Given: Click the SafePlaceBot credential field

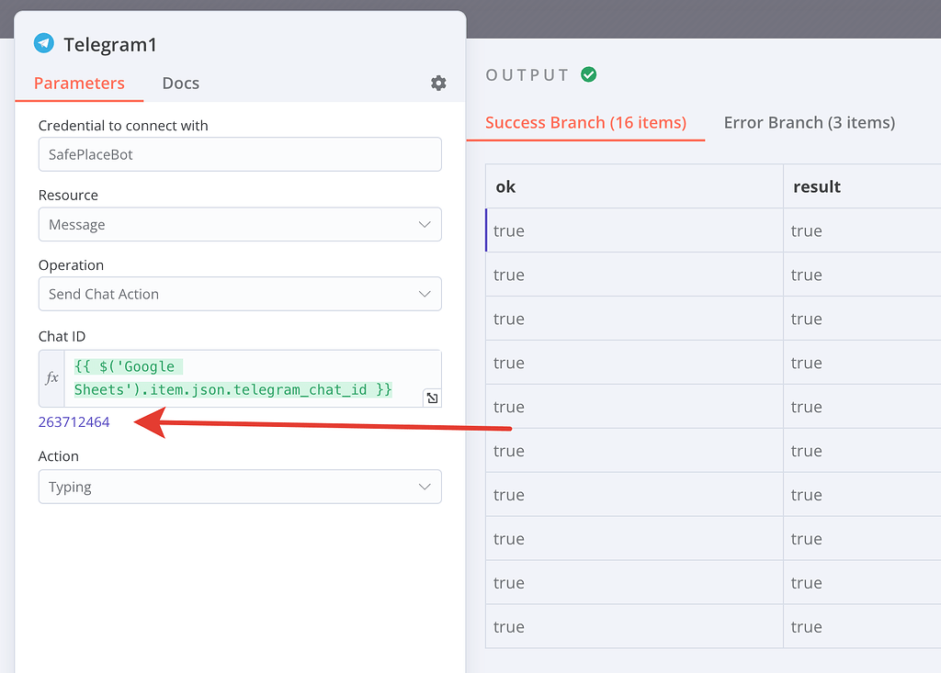Looking at the screenshot, I should (240, 154).
